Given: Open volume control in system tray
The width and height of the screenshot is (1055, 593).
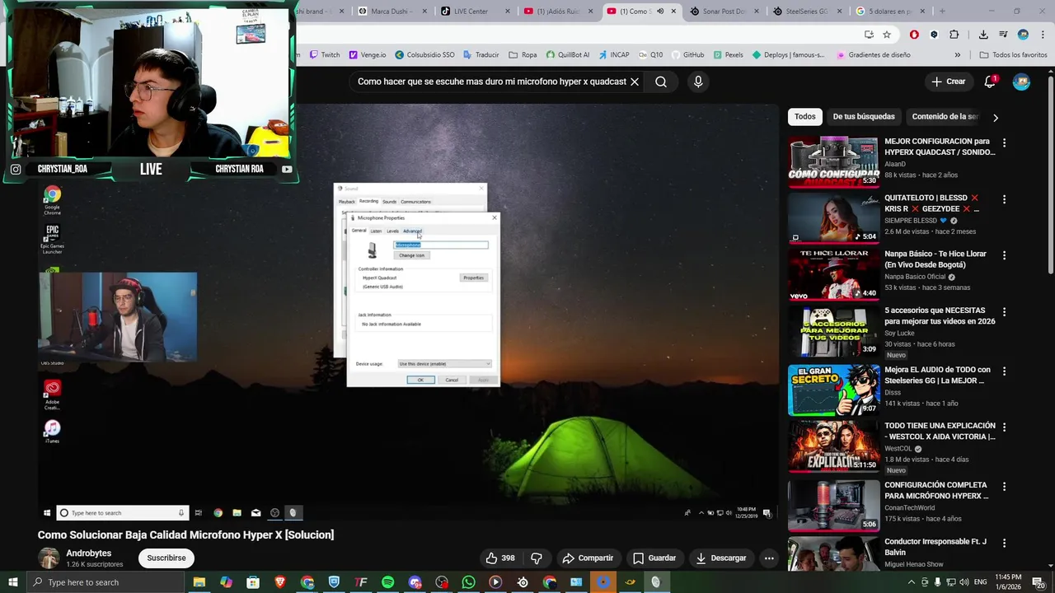Looking at the screenshot, I should pyautogui.click(x=963, y=582).
